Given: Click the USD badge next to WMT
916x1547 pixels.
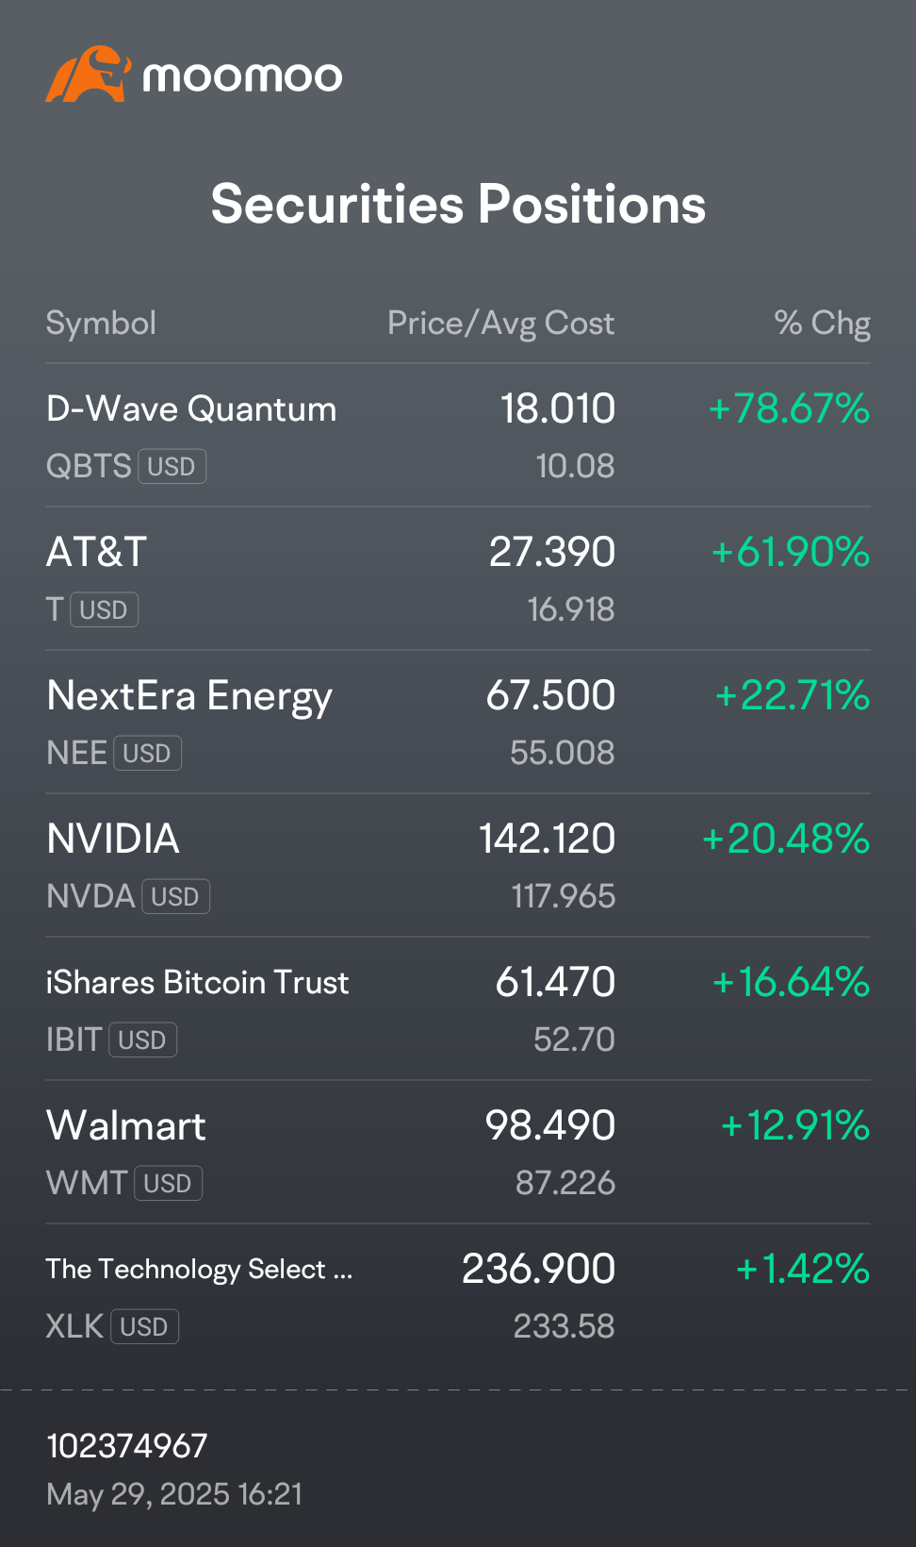Looking at the screenshot, I should 169,1183.
